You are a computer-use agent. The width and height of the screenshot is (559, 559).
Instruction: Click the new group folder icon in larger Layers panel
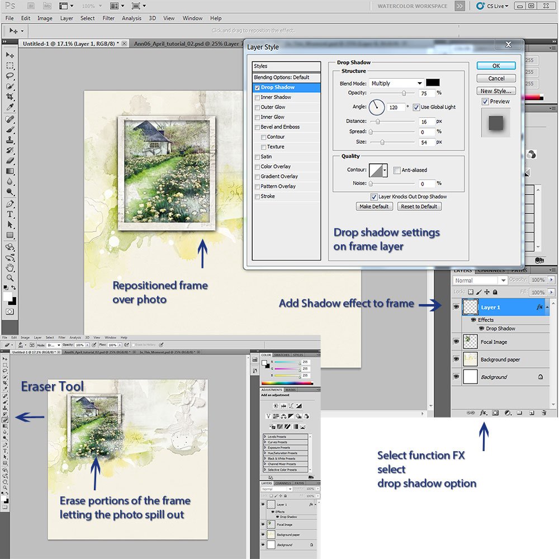519,413
